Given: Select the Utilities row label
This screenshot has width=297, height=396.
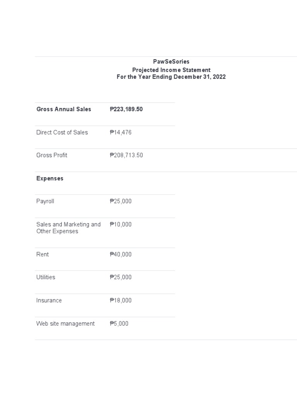Looking at the screenshot, I should pyautogui.click(x=46, y=277).
